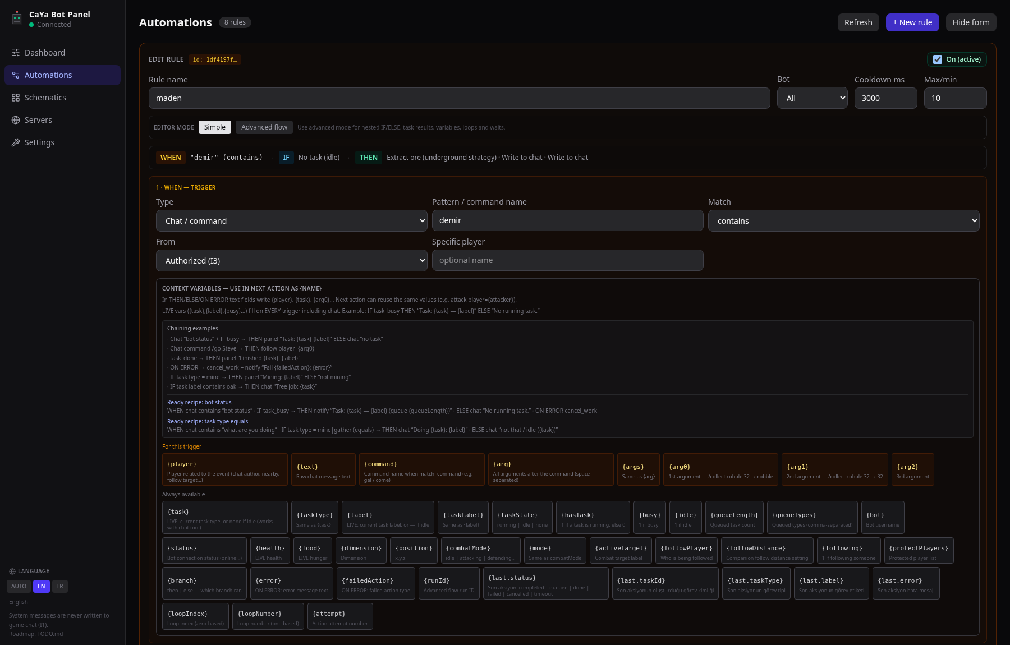Click the {queueLength} variable chip

[734, 517]
